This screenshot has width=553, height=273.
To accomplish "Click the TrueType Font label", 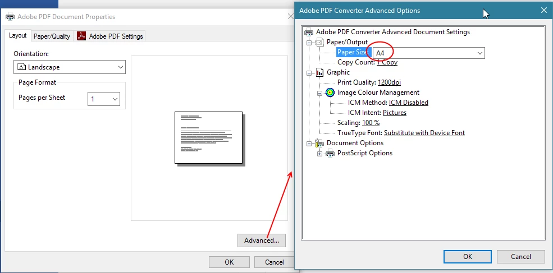I will tap(360, 133).
